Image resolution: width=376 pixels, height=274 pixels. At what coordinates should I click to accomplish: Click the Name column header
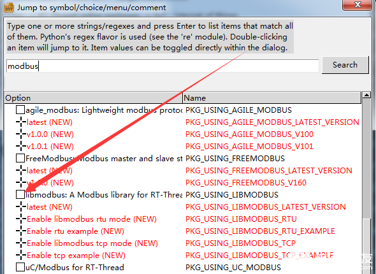(x=271, y=97)
